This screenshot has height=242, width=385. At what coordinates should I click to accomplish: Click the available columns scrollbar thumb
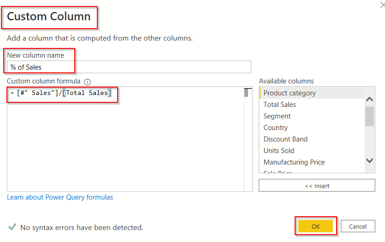tap(369, 116)
